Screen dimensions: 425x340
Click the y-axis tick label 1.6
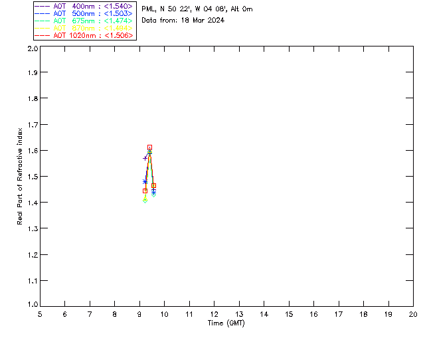coord(33,151)
